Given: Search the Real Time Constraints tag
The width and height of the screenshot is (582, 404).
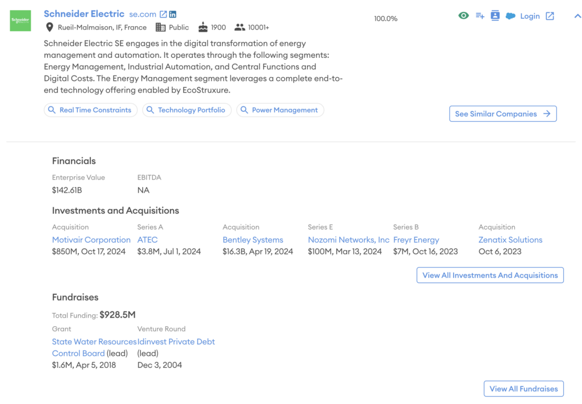Looking at the screenshot, I should (90, 110).
